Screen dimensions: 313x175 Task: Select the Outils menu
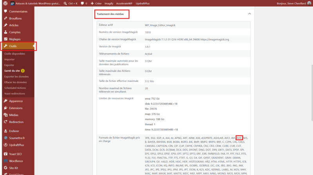(x=18, y=46)
